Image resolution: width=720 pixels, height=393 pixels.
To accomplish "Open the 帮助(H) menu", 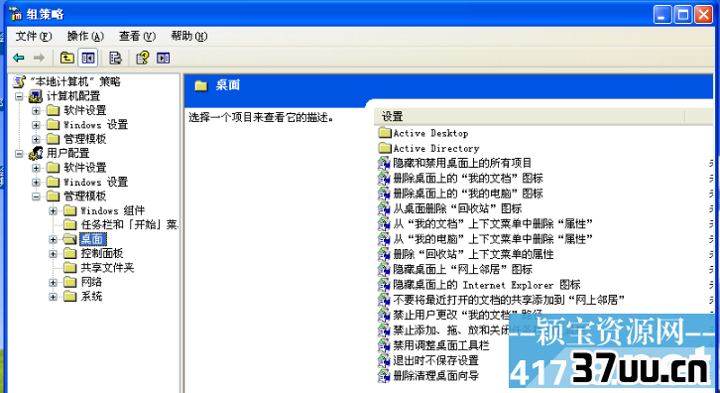I will (189, 36).
